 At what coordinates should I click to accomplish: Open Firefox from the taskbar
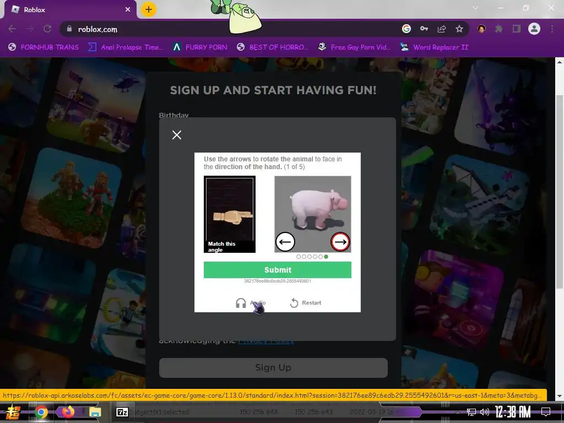point(68,412)
